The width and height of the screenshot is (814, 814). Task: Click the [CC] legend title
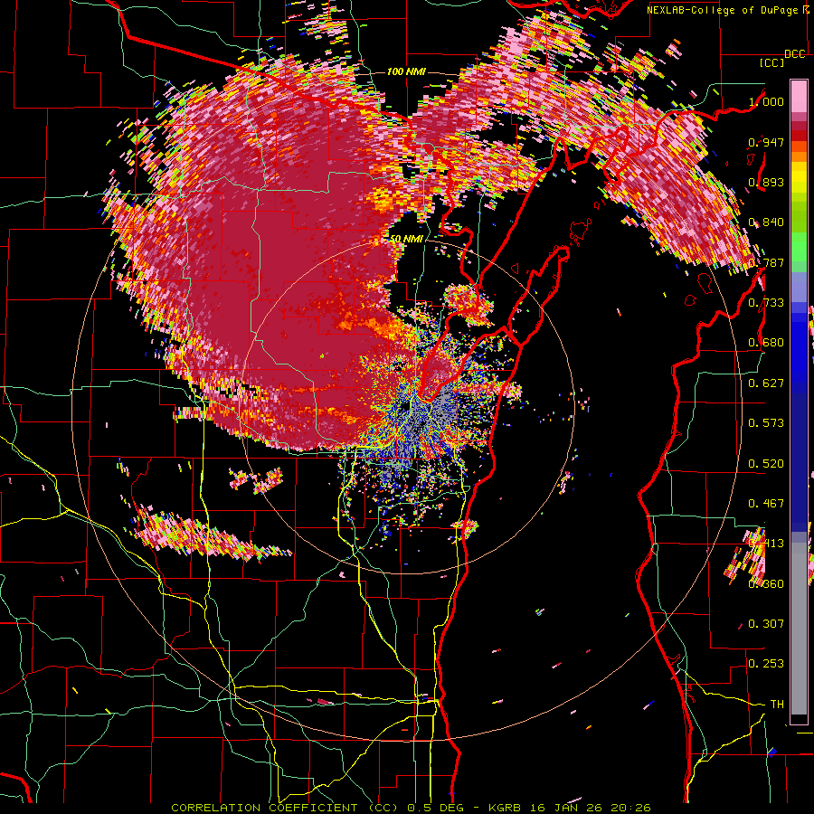point(772,62)
